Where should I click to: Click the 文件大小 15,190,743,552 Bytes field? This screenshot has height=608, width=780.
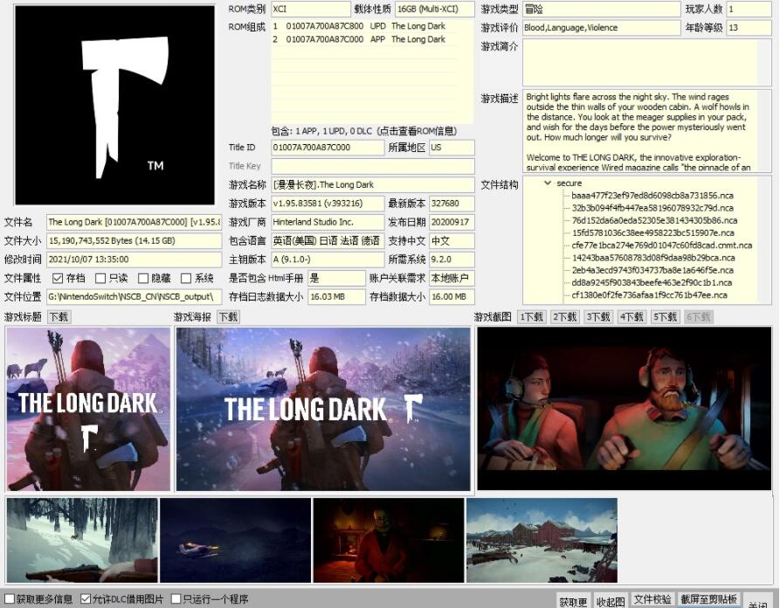[x=135, y=241]
